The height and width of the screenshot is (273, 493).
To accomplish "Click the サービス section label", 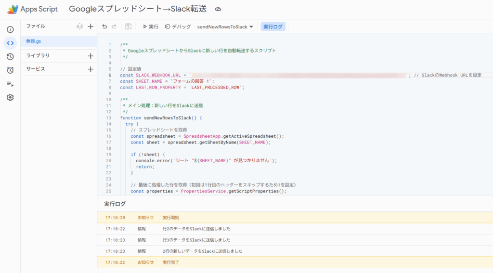I will point(36,69).
